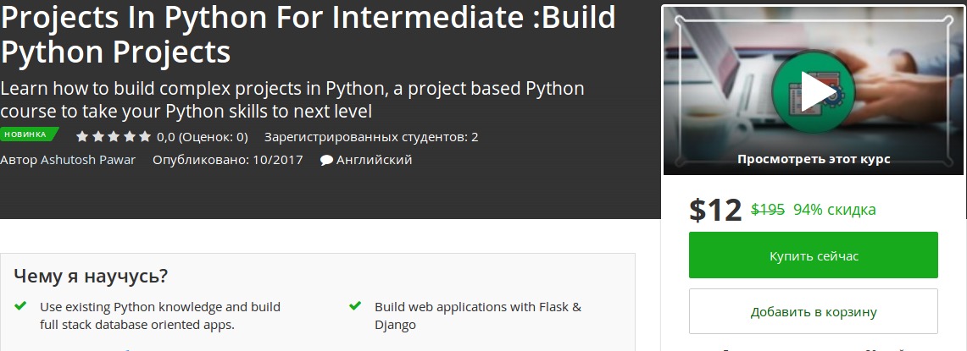967x351 pixels.
Task: Click the green НОВИНКА badge
Action: click(27, 134)
